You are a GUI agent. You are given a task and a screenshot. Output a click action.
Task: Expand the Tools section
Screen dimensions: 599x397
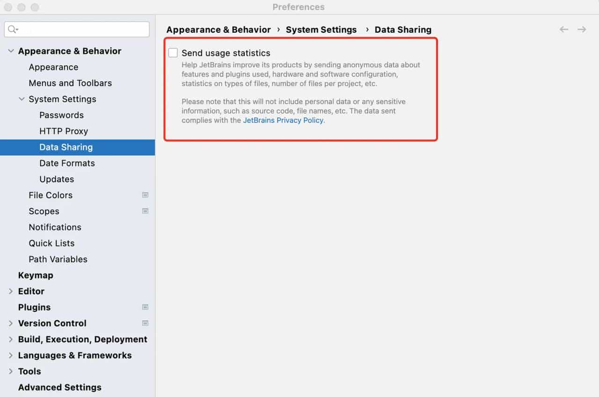[x=10, y=371]
